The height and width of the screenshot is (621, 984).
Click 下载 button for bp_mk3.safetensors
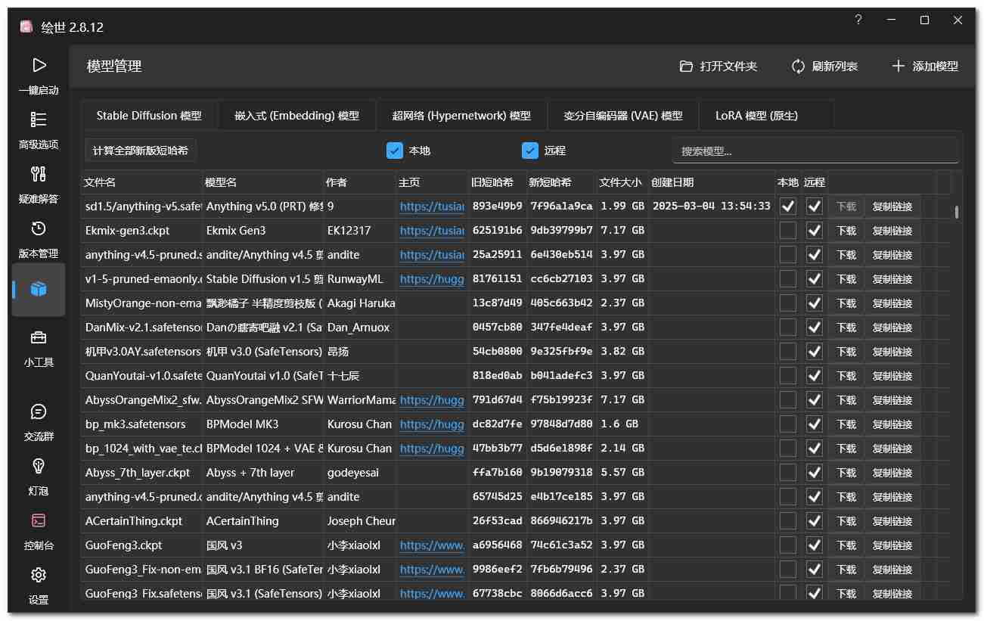846,424
